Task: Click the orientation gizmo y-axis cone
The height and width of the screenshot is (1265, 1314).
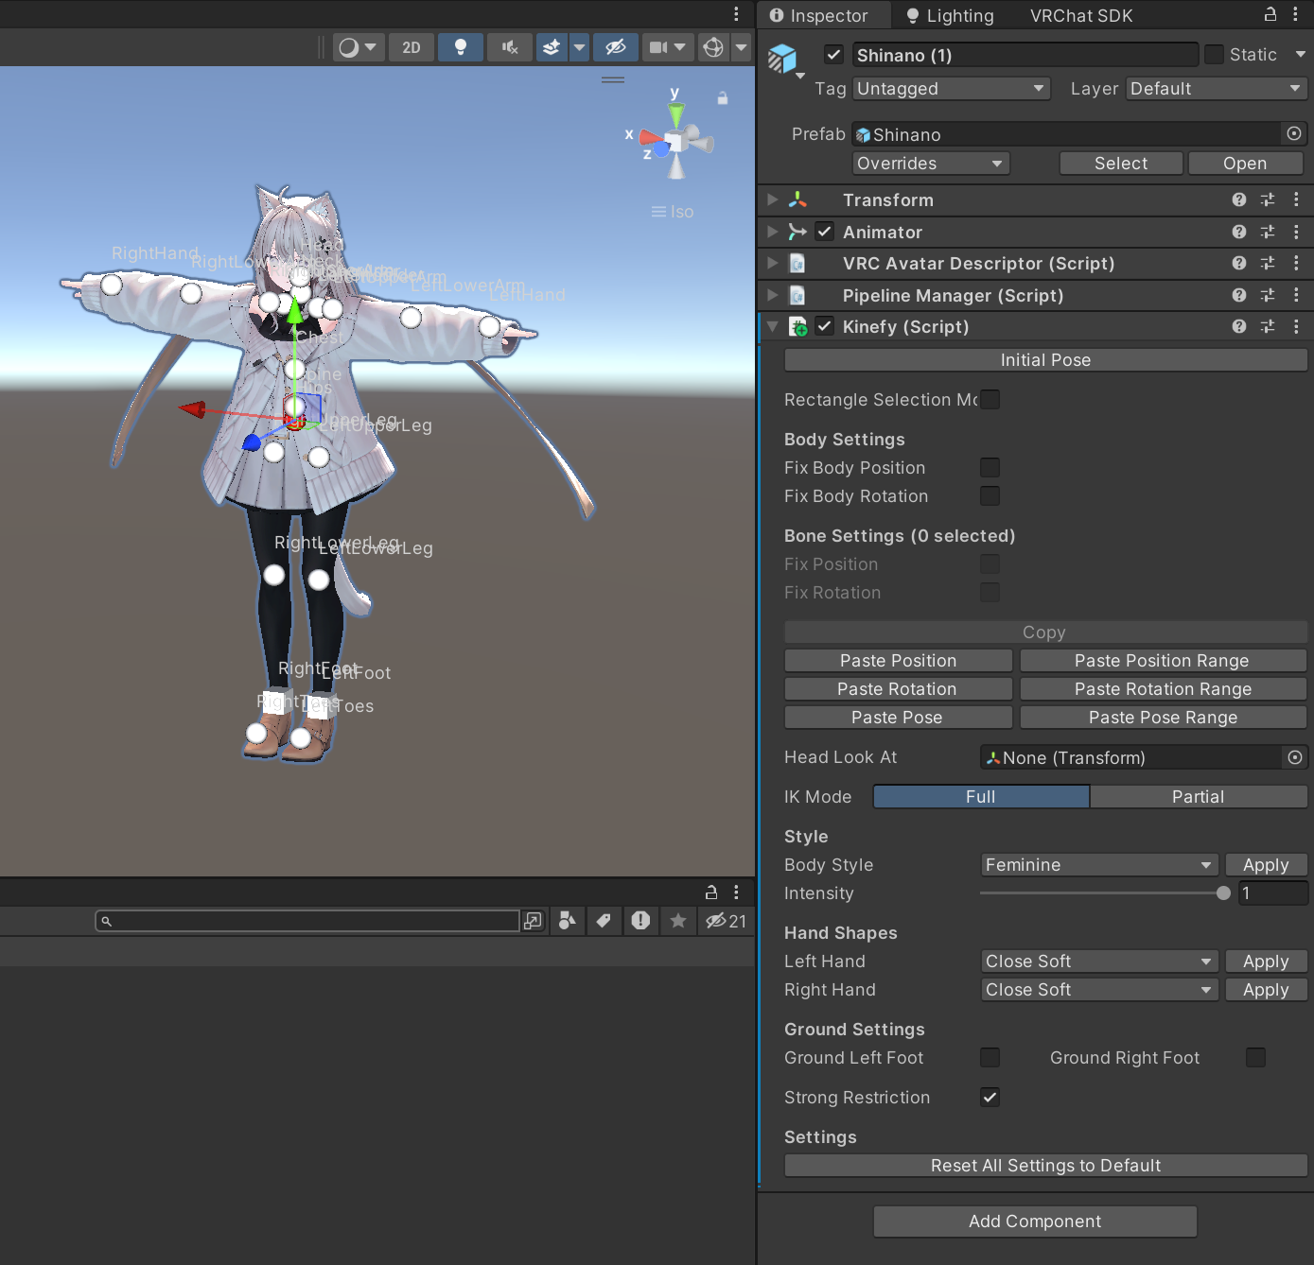Action: coord(675,114)
